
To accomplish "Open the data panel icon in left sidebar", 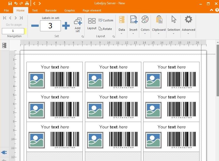I will pos(4,45).
